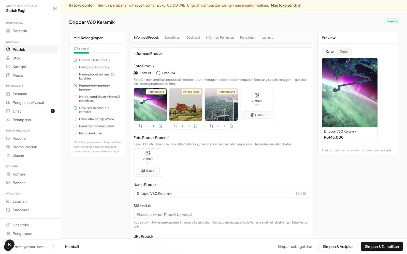Screen dimensions: 407x254
Task: Click the Nama Produk input field
Action: coord(221,194)
